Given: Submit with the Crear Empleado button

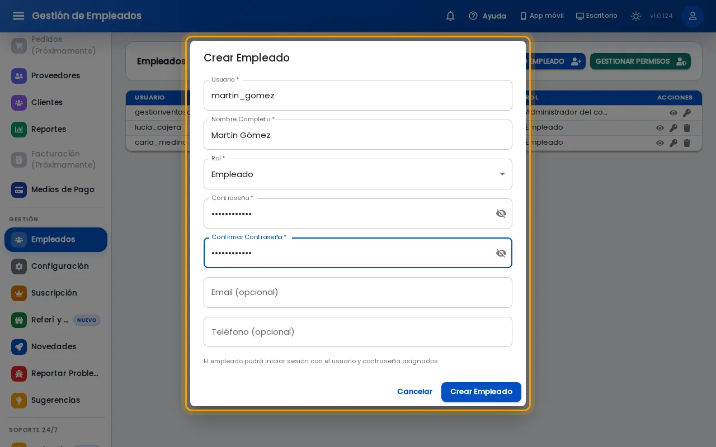Looking at the screenshot, I should [481, 392].
